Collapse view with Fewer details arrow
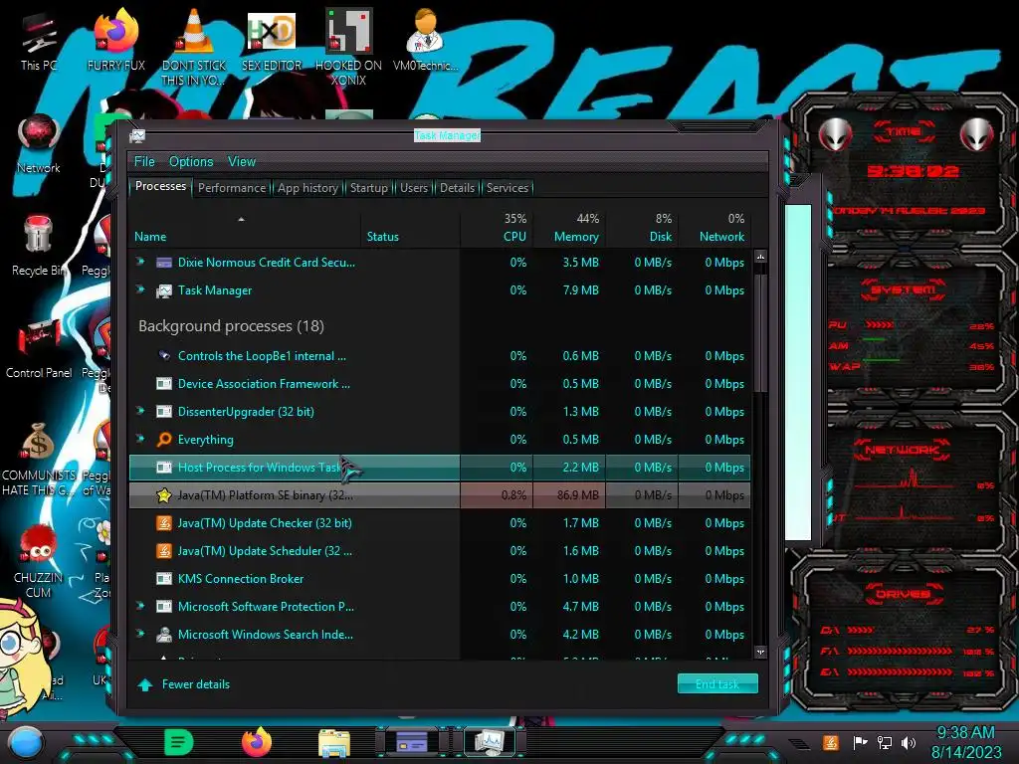The width and height of the screenshot is (1019, 764). (145, 684)
